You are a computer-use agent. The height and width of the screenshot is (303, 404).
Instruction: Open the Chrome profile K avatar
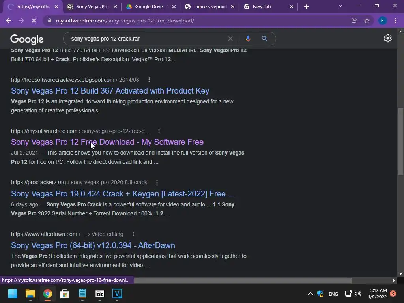[x=382, y=21]
